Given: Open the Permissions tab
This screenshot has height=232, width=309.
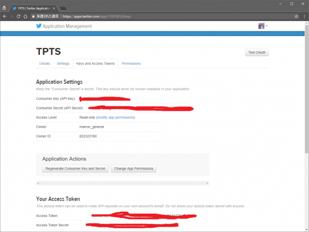Looking at the screenshot, I should point(131,64).
